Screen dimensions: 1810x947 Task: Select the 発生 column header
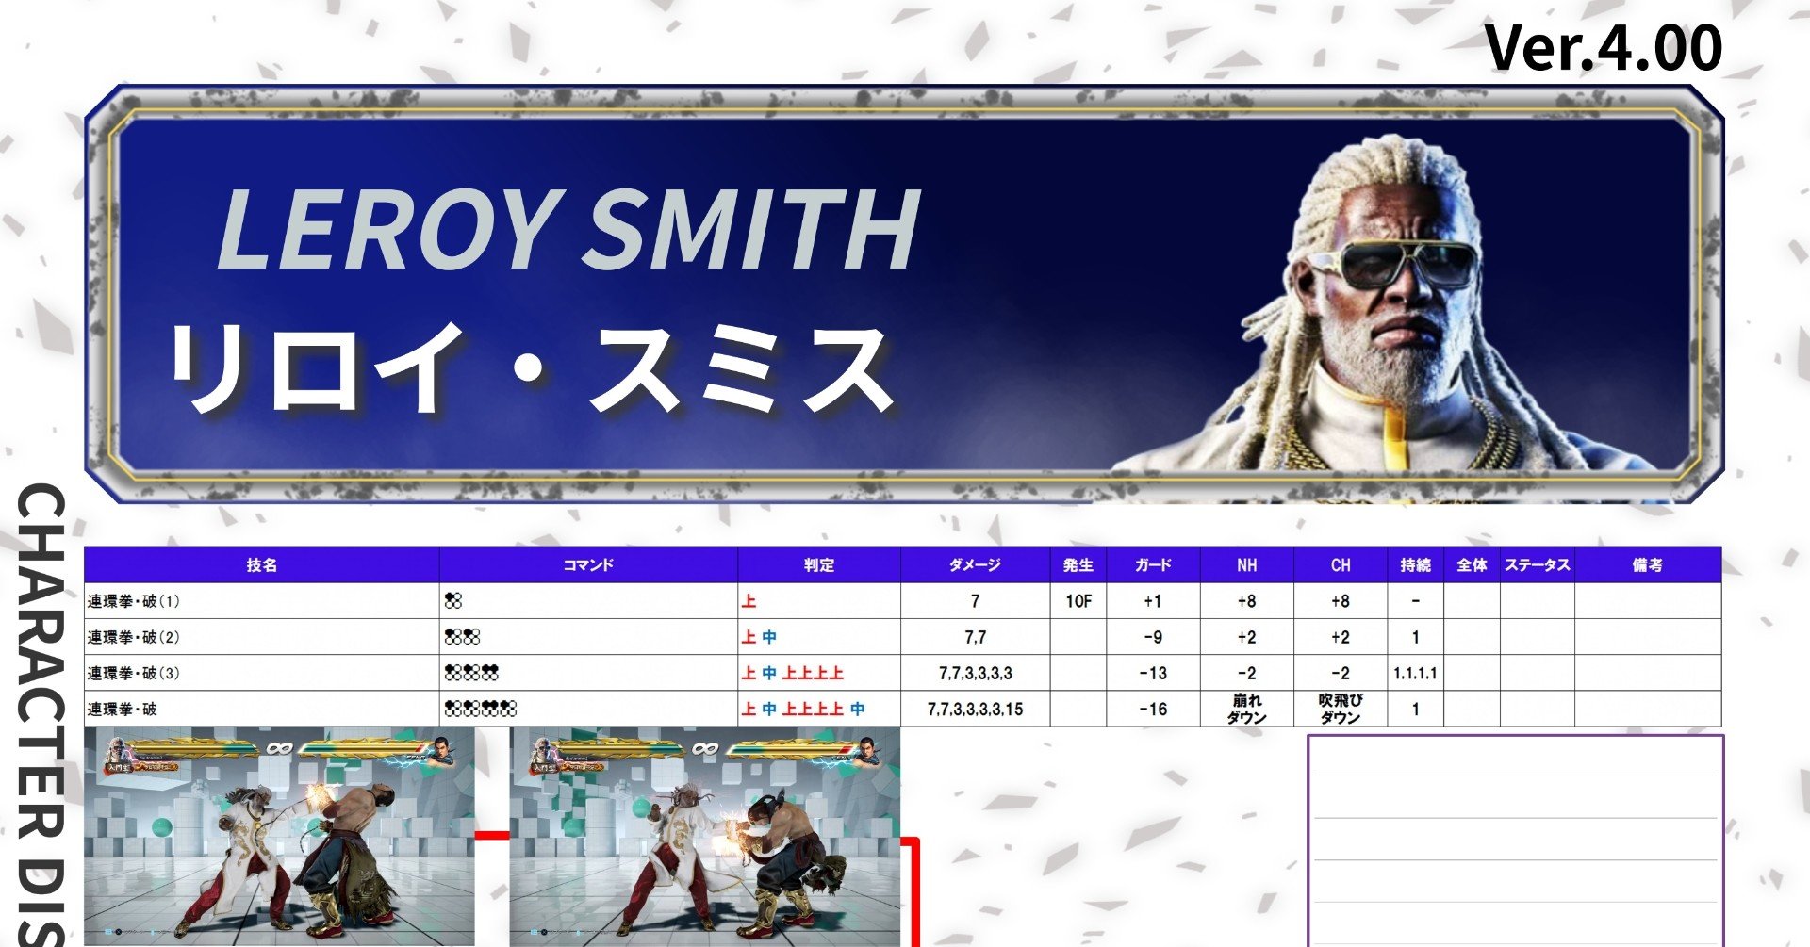pos(1078,565)
